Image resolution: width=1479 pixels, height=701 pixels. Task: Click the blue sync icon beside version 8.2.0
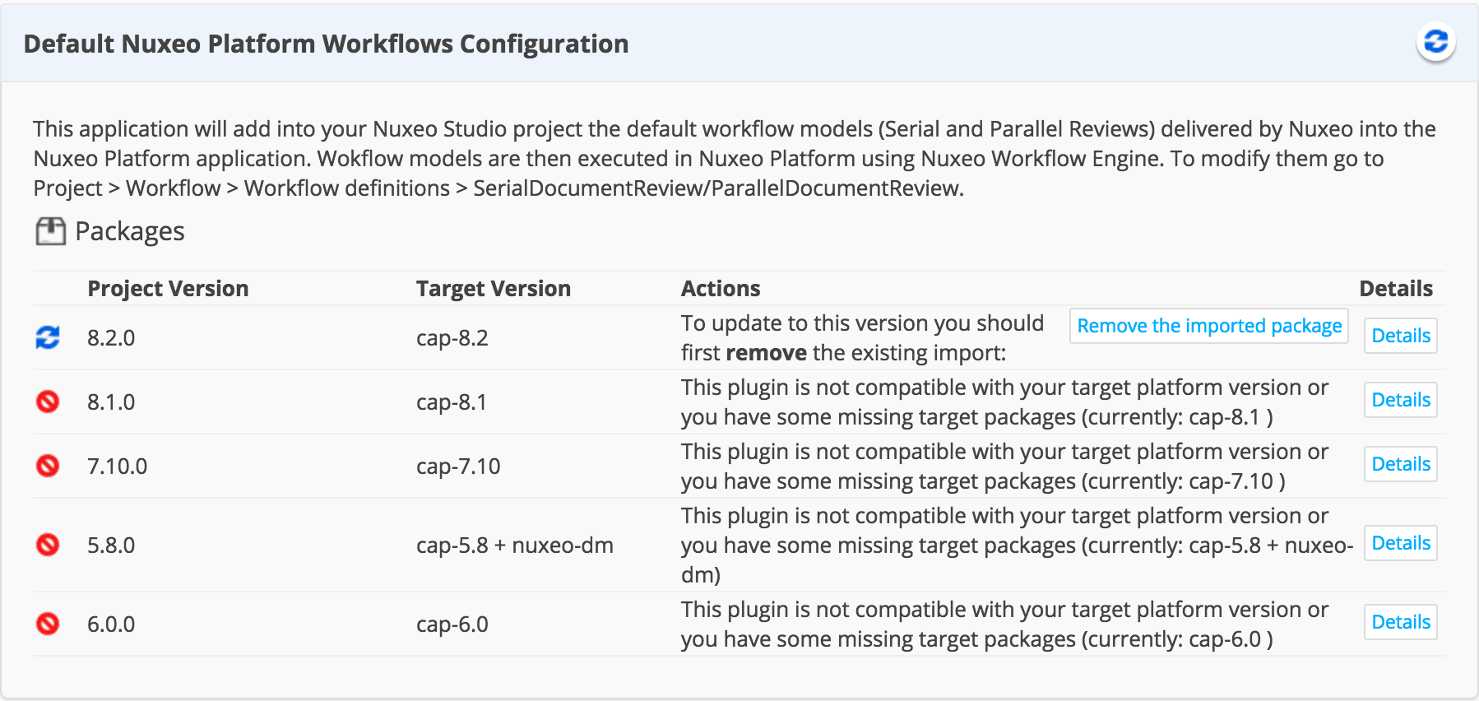[x=48, y=337]
